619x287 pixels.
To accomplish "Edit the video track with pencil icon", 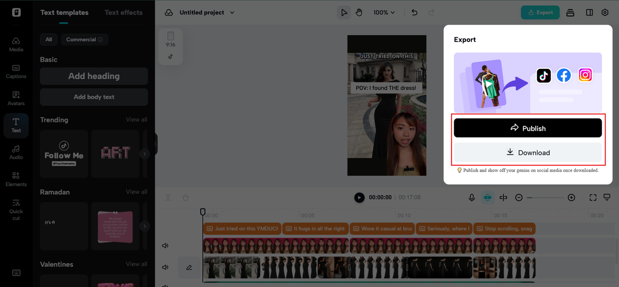I will pyautogui.click(x=189, y=267).
